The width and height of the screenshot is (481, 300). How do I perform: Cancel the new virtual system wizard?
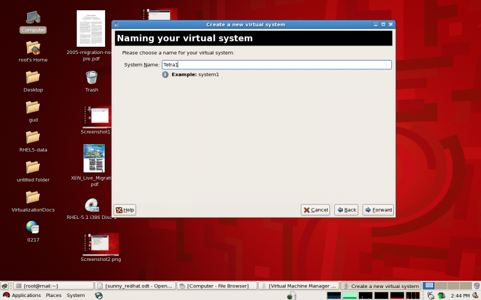(x=315, y=209)
